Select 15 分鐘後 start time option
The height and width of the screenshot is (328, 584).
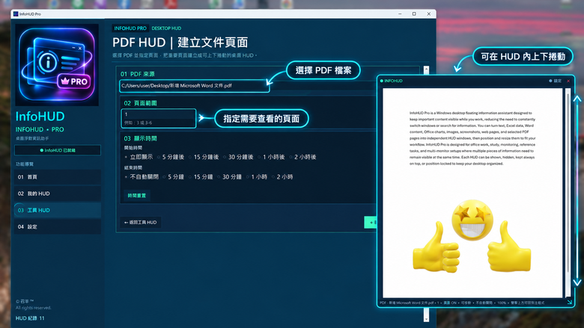(x=204, y=157)
